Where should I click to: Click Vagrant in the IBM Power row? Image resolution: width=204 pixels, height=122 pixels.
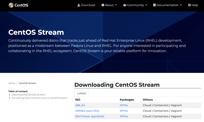[x=176, y=116]
